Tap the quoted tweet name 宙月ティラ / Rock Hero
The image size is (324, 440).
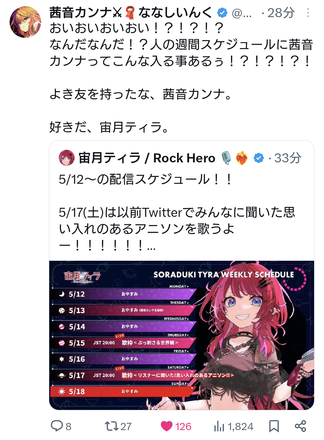[x=147, y=158]
